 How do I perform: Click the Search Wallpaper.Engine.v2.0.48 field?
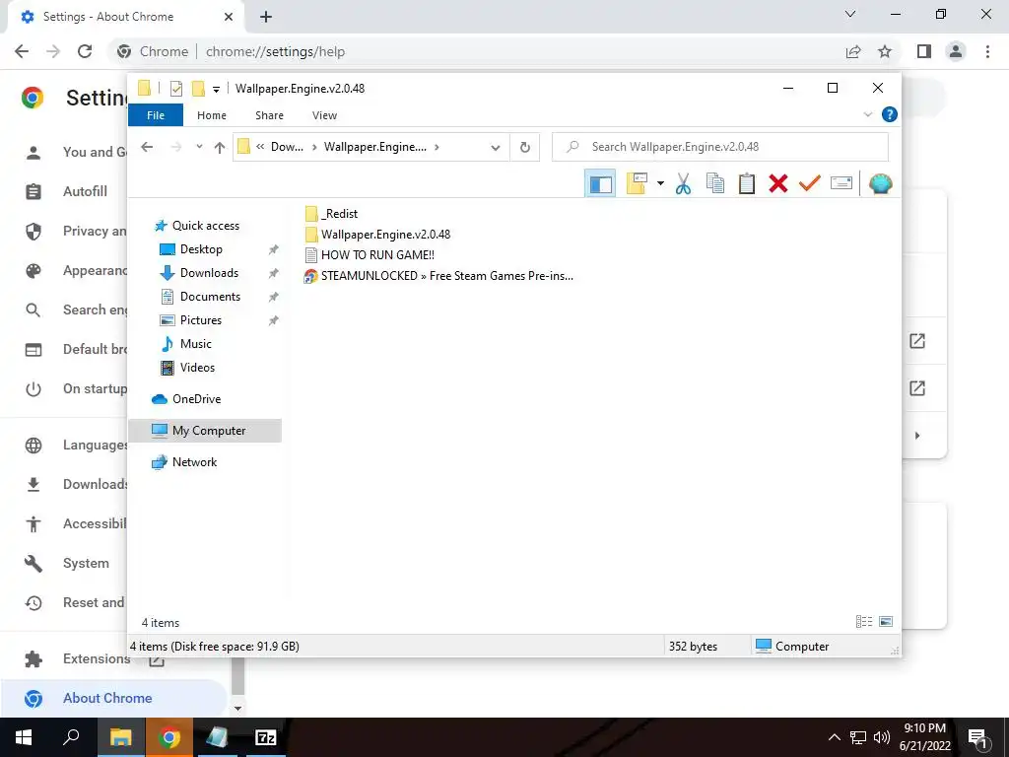[720, 147]
